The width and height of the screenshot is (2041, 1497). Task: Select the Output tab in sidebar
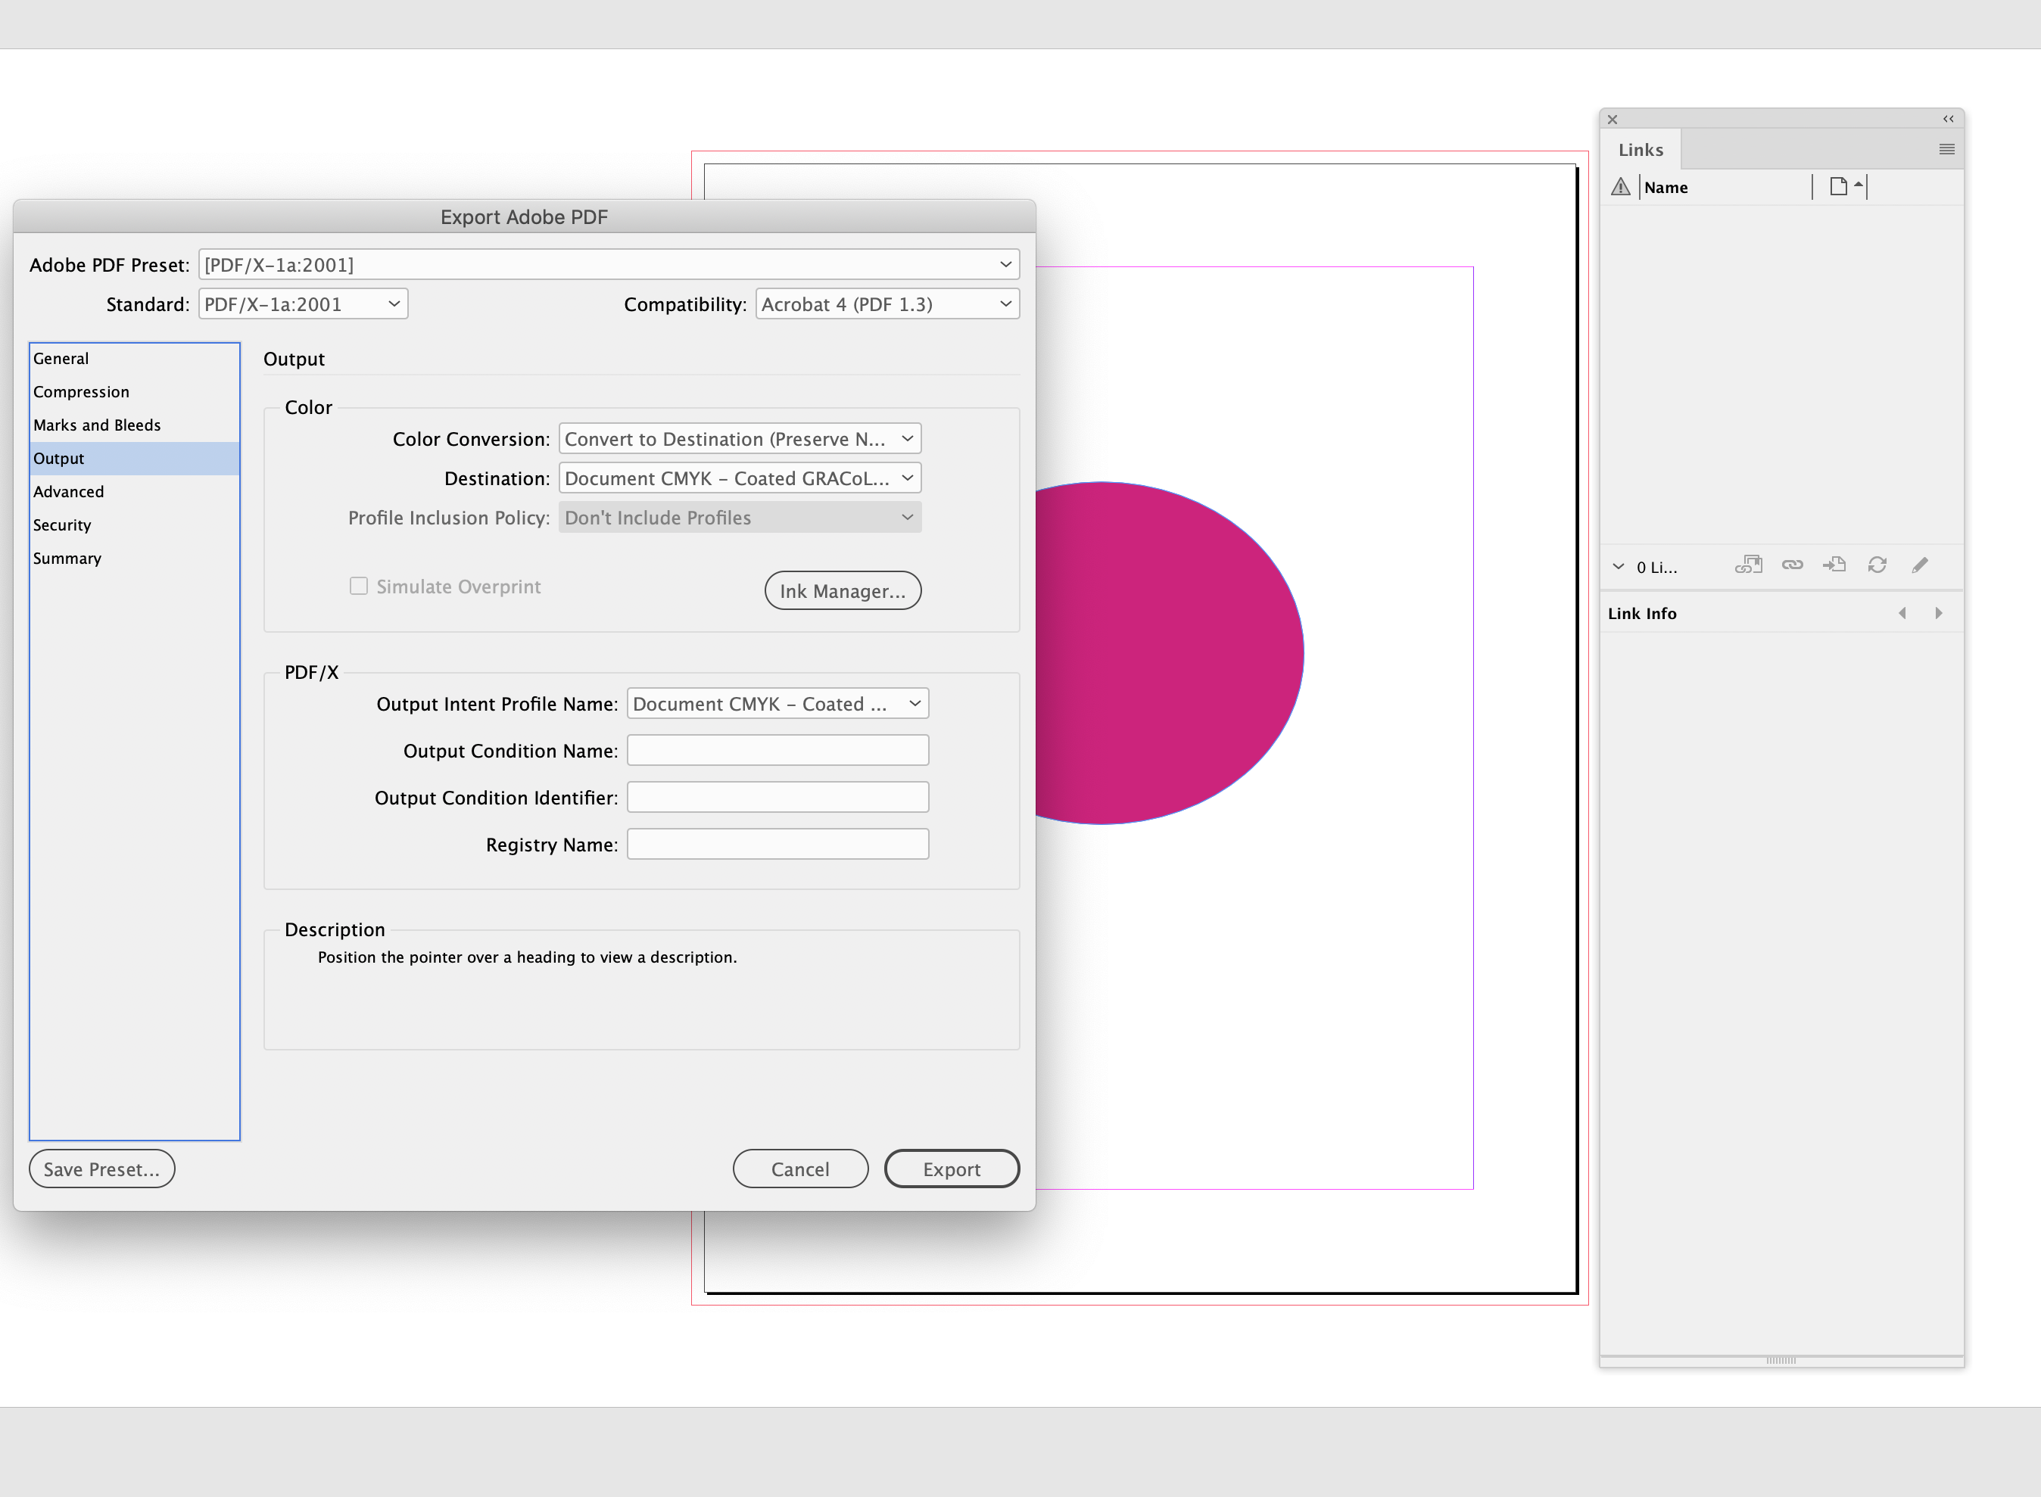pyautogui.click(x=133, y=458)
